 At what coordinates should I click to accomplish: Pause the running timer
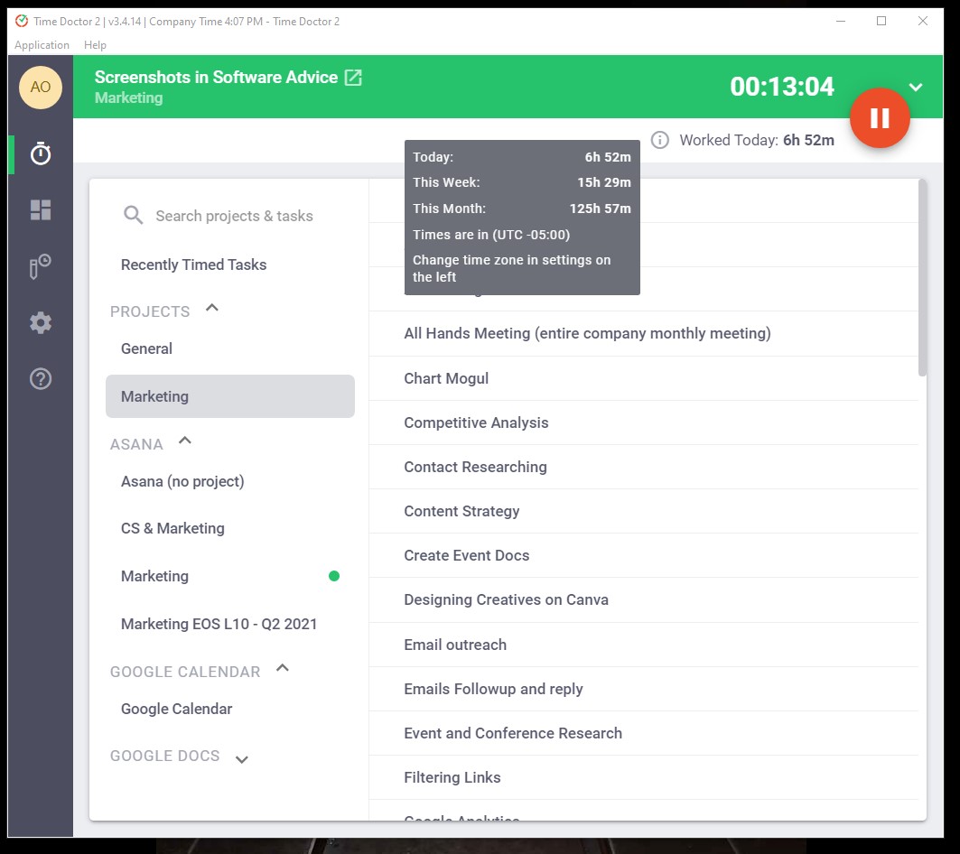point(880,118)
